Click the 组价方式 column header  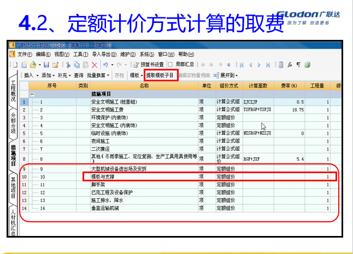point(229,86)
